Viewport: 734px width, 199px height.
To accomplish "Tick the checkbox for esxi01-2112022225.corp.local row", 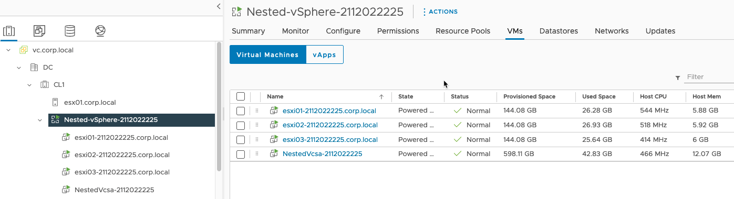I will [x=241, y=110].
